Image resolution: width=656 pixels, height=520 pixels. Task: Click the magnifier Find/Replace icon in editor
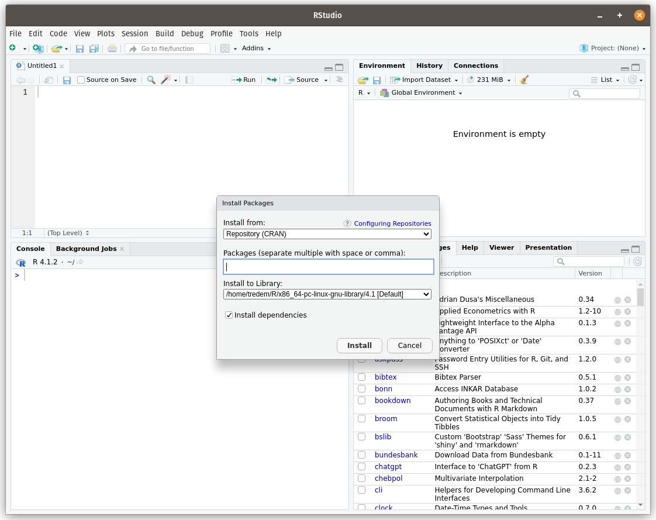pyautogui.click(x=151, y=80)
